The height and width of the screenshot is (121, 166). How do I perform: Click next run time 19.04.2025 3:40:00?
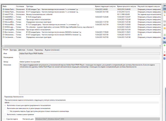[x=101, y=9]
